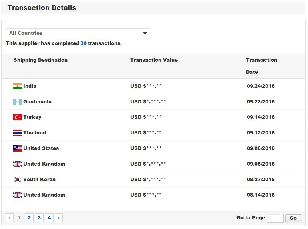Click the South Korea flag icon
This screenshot has height=229, width=308.
click(17, 180)
